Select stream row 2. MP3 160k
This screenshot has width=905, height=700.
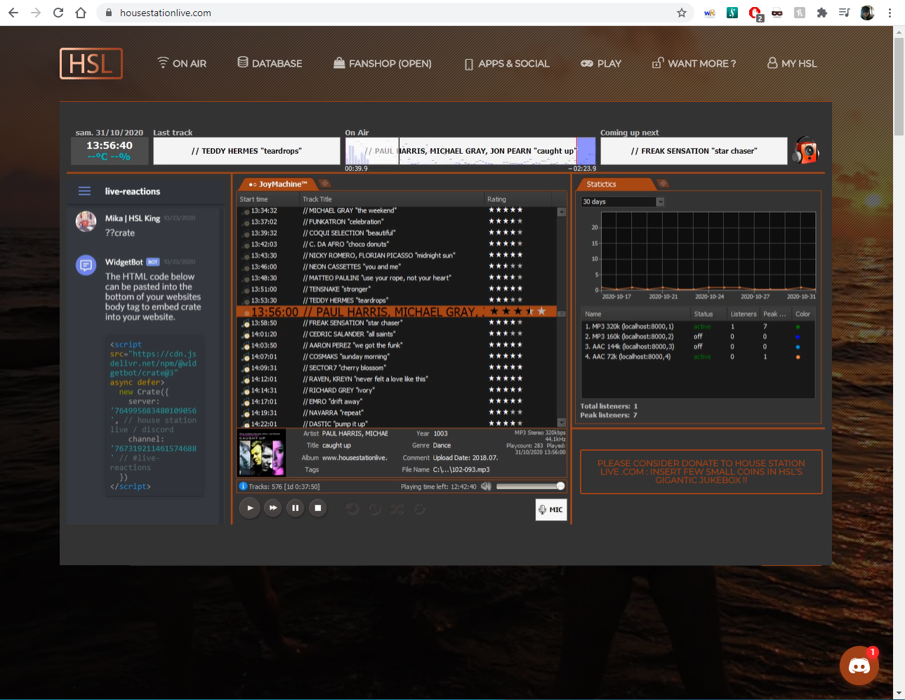point(698,336)
